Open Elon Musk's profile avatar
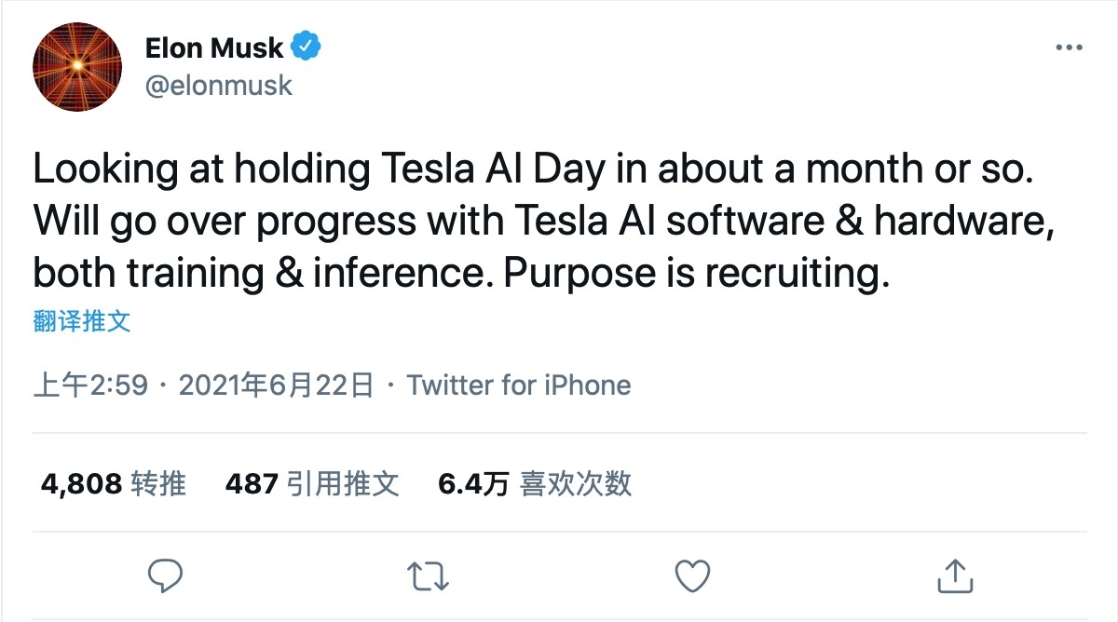 [x=77, y=67]
